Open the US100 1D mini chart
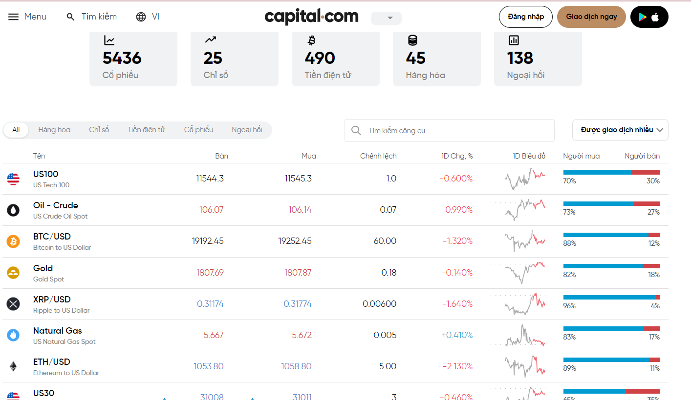The image size is (691, 400). tap(525, 179)
